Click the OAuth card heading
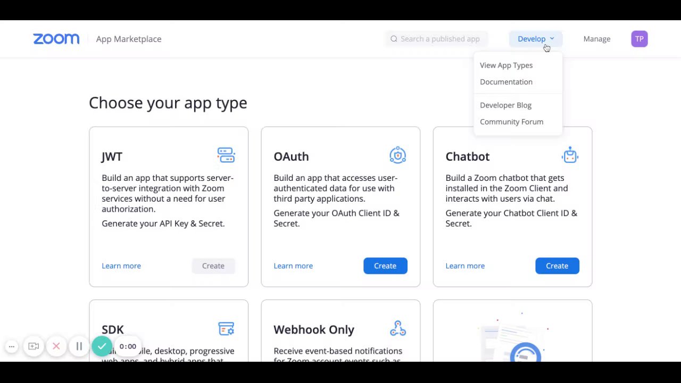 (x=291, y=156)
